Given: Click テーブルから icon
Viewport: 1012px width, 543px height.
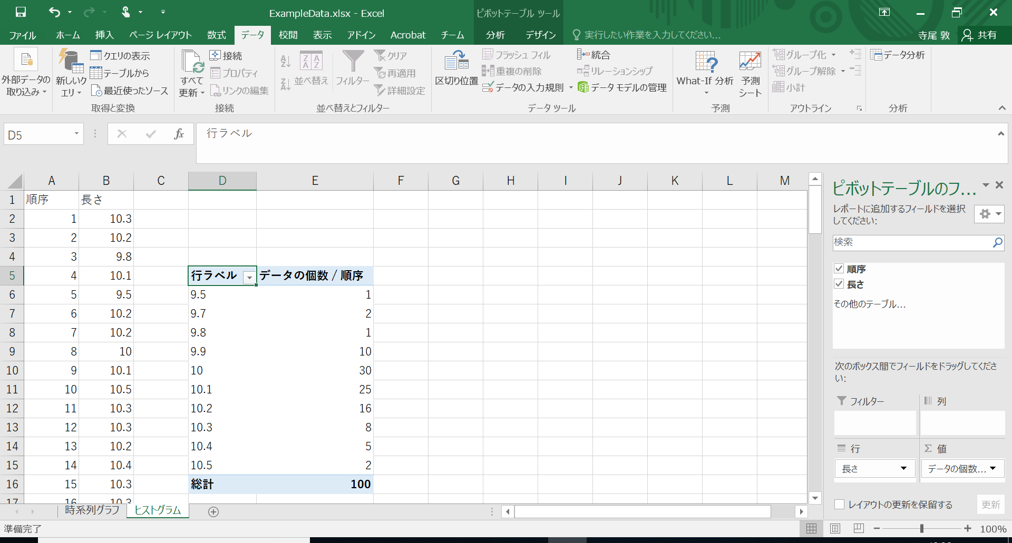Looking at the screenshot, I should tap(95, 73).
